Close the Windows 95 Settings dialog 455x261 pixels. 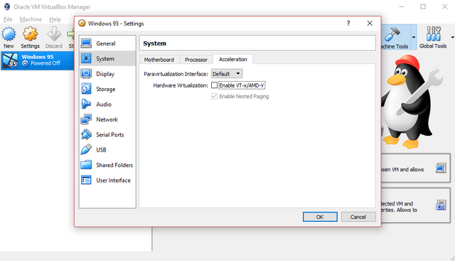pos(370,23)
